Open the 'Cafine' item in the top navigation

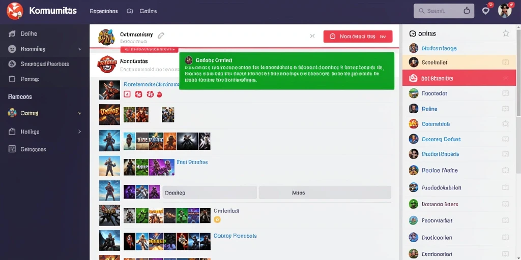pos(148,11)
